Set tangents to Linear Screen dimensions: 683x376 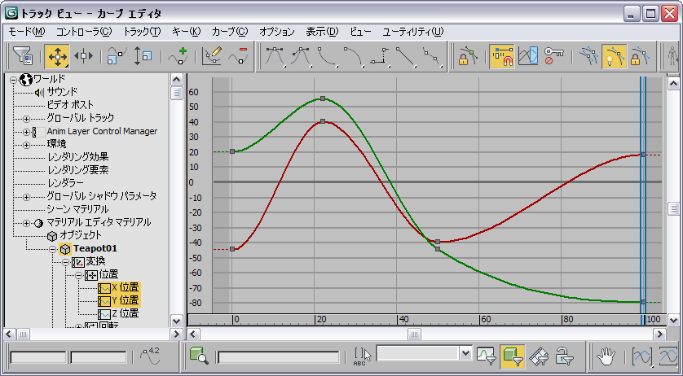point(406,57)
